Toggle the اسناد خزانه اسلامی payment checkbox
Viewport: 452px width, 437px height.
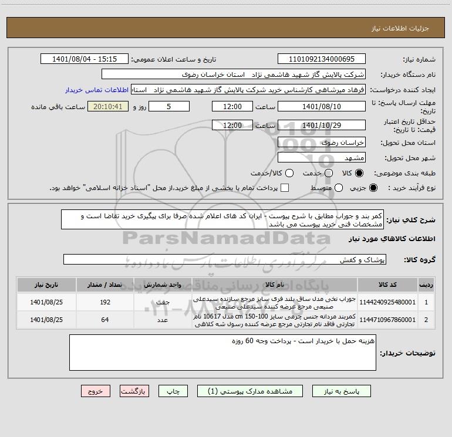pos(285,188)
